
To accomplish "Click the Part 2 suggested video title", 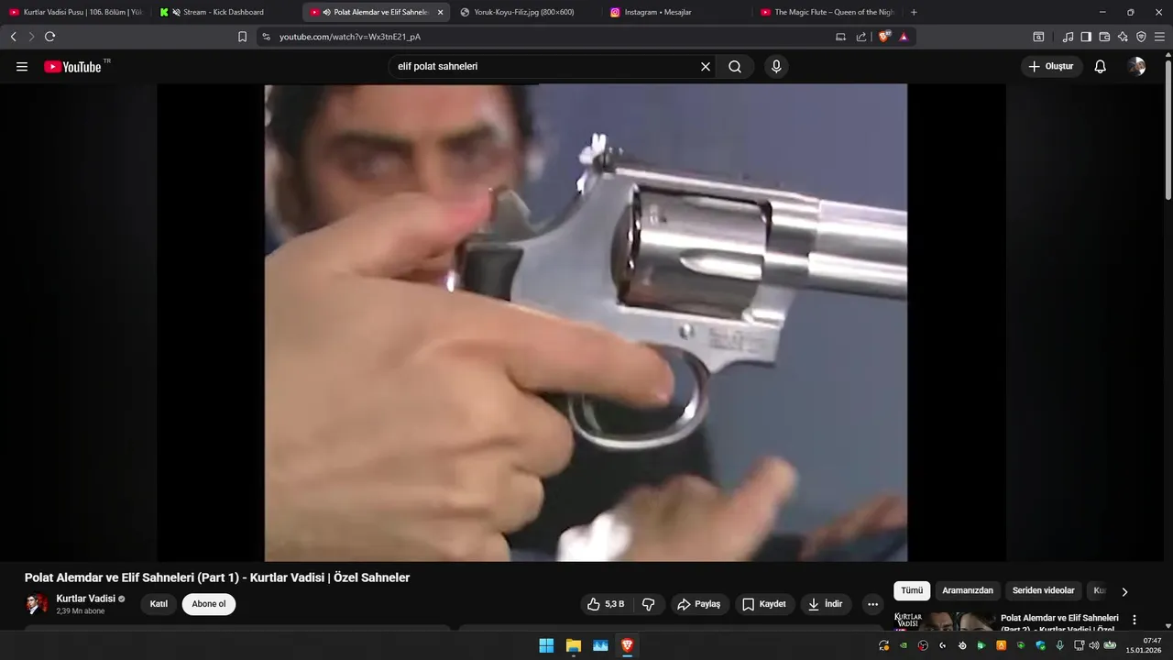I will (1059, 622).
